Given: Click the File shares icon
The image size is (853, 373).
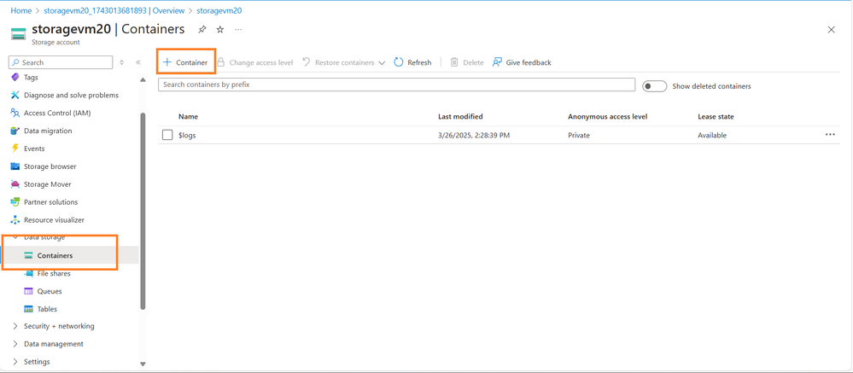Looking at the screenshot, I should click(29, 273).
